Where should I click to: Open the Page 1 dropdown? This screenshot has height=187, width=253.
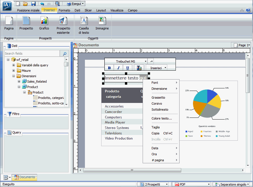tap(241, 45)
